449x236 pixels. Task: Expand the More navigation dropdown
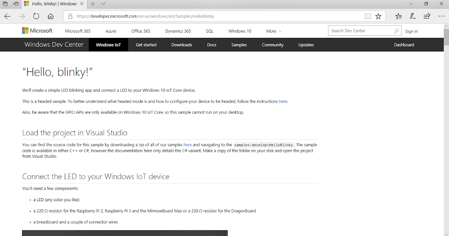point(273,31)
